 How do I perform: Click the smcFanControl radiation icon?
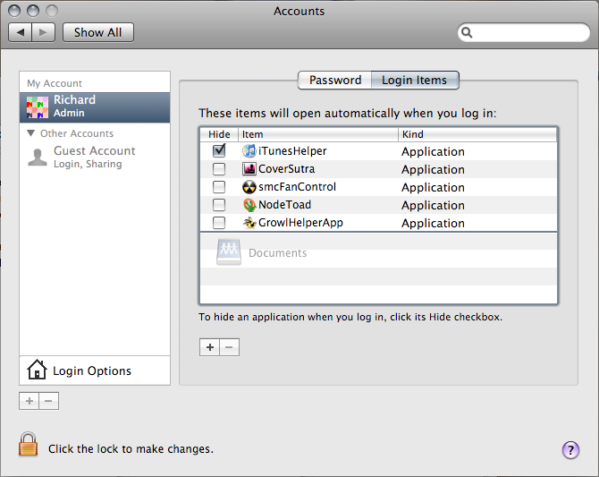point(250,187)
